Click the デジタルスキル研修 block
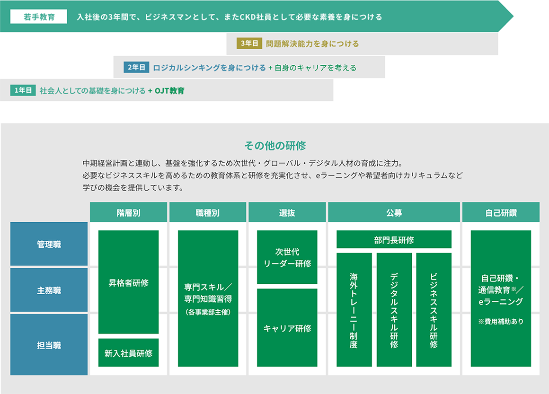This screenshot has width=549, height=394. coord(394,310)
